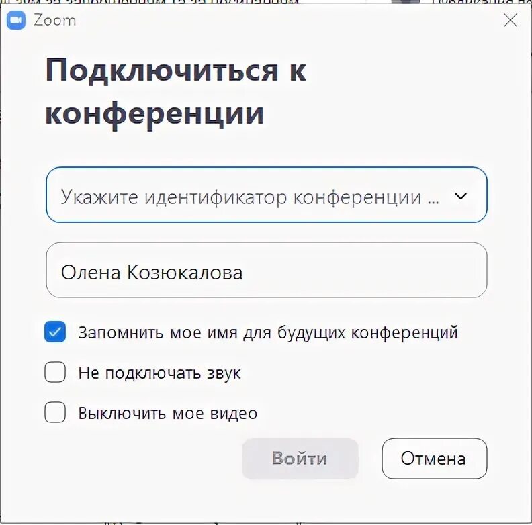The height and width of the screenshot is (525, 532).
Task: Click the heading word конференции
Action: click(154, 114)
